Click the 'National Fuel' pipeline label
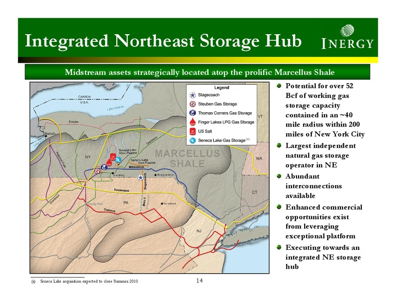This screenshot has height=306, width=396. point(61,160)
